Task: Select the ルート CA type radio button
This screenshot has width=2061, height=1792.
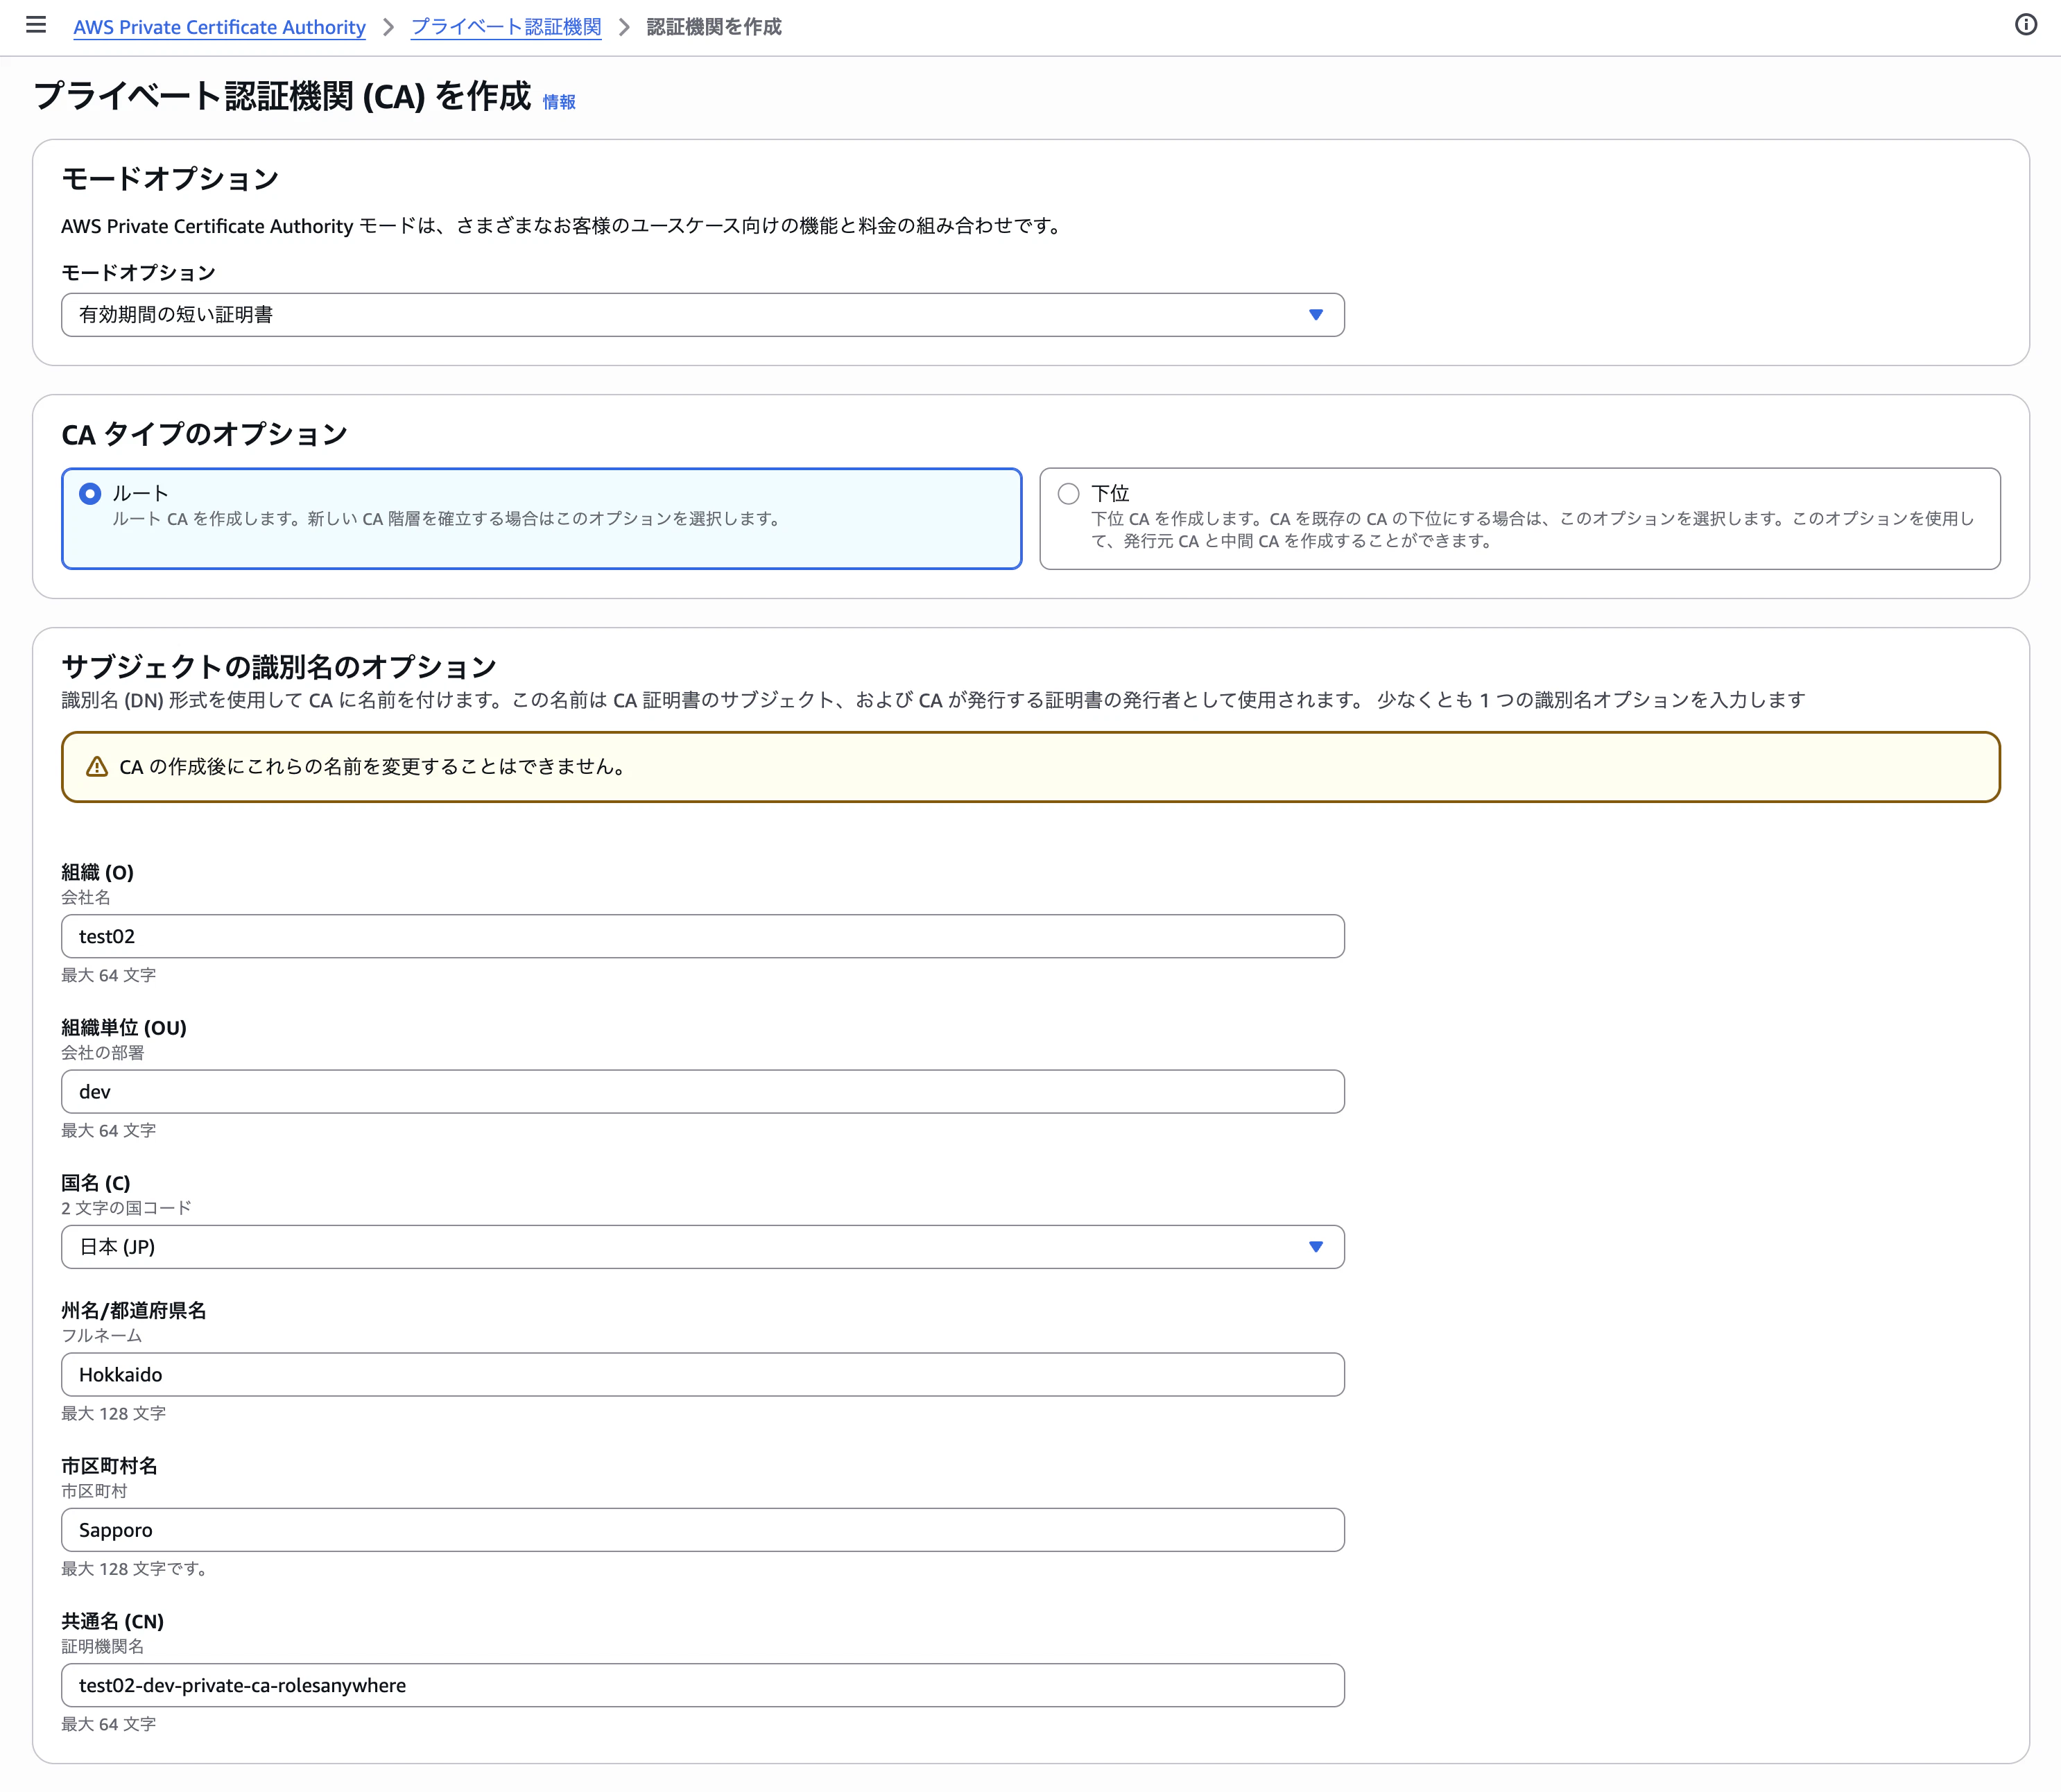Action: [90, 493]
